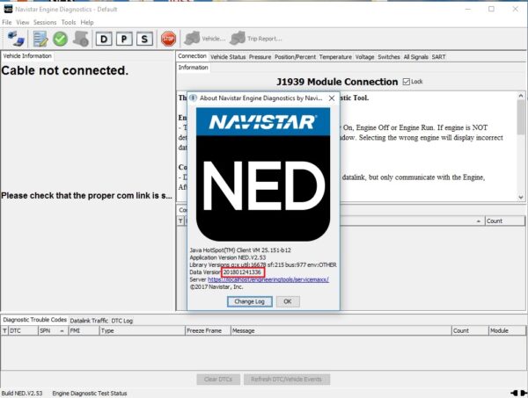
Task: Click Refresh DTC/Vehicle Events button
Action: [287, 380]
